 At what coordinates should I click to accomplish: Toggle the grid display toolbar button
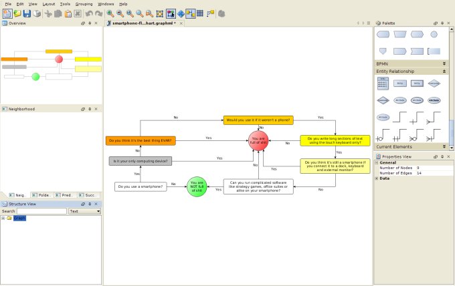(200, 13)
